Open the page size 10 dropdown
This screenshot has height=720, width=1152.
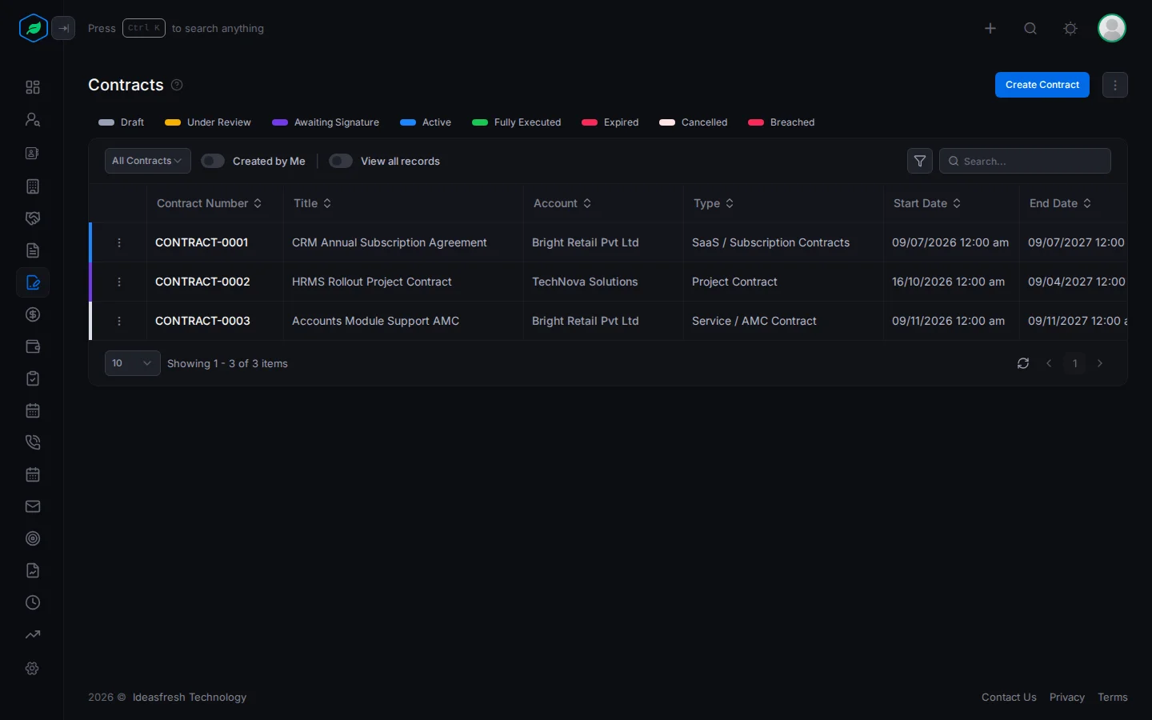133,363
